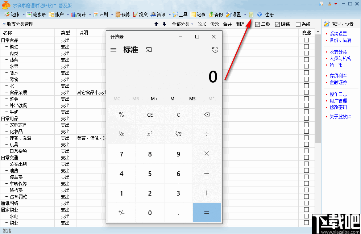Toggle the 隐藏 hidden filter checkbox
The height and width of the screenshot is (234, 361).
point(277,24)
